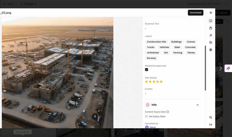Image resolution: width=232 pixels, height=137 pixels.
Task: Click the construction site image preview
Action: pyautogui.click(x=57, y=73)
